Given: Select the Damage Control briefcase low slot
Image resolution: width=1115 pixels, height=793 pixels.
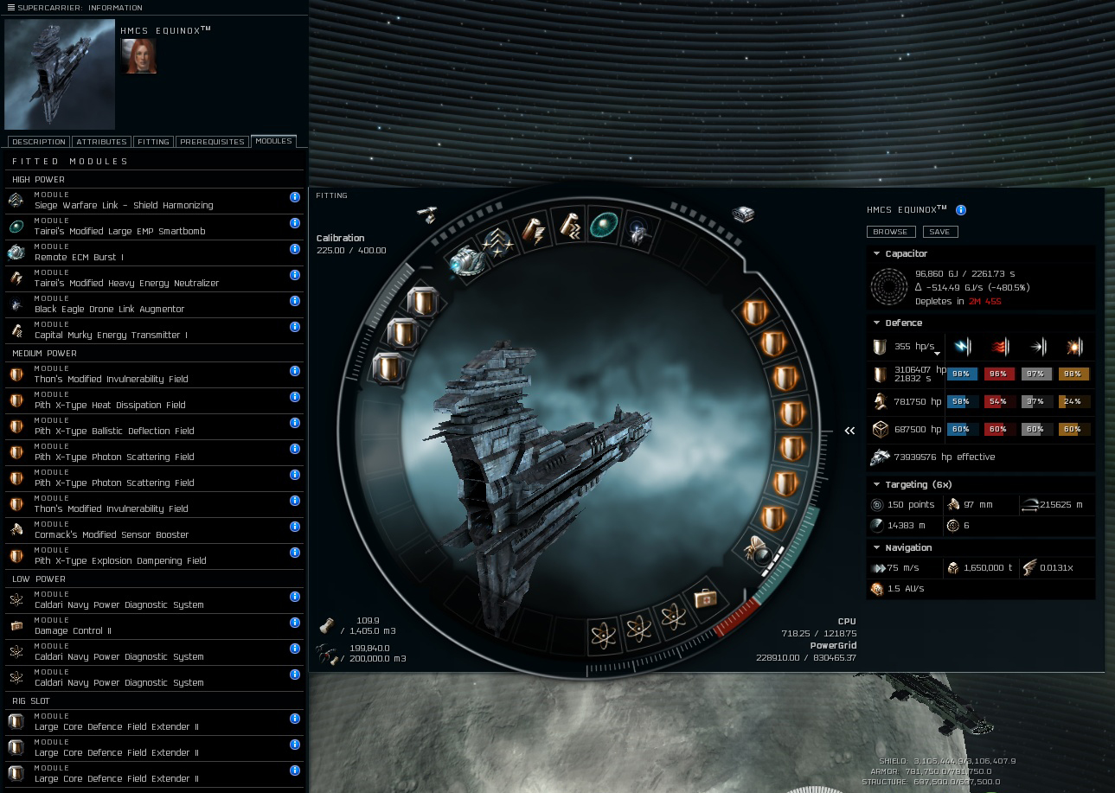Looking at the screenshot, I should (706, 598).
